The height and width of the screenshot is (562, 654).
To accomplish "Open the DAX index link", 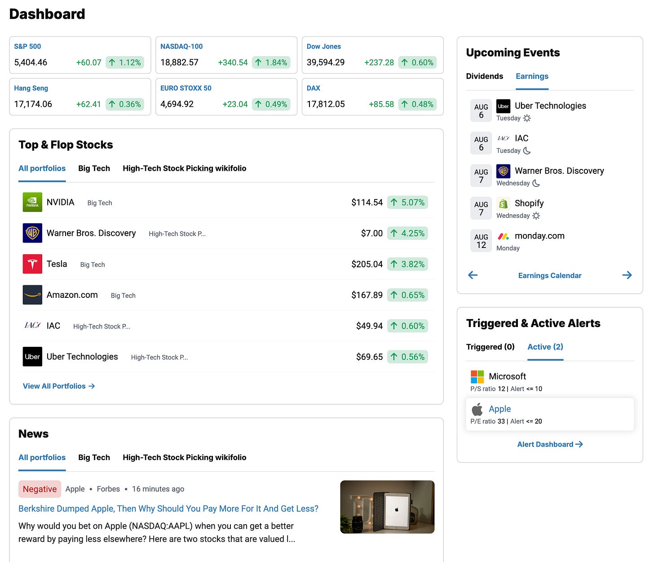I will (314, 88).
